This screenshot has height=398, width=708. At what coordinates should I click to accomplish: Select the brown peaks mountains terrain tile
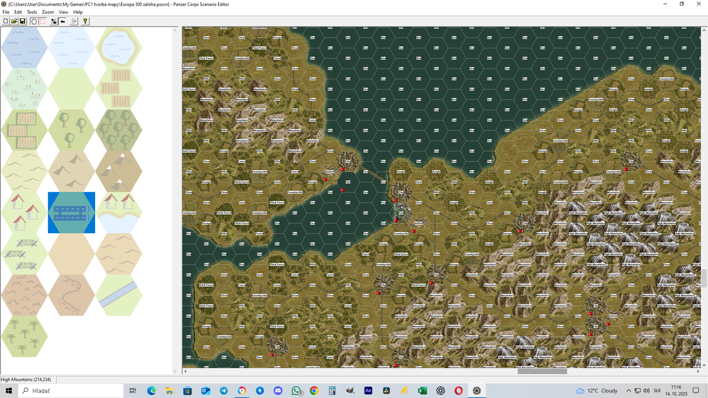pos(71,171)
